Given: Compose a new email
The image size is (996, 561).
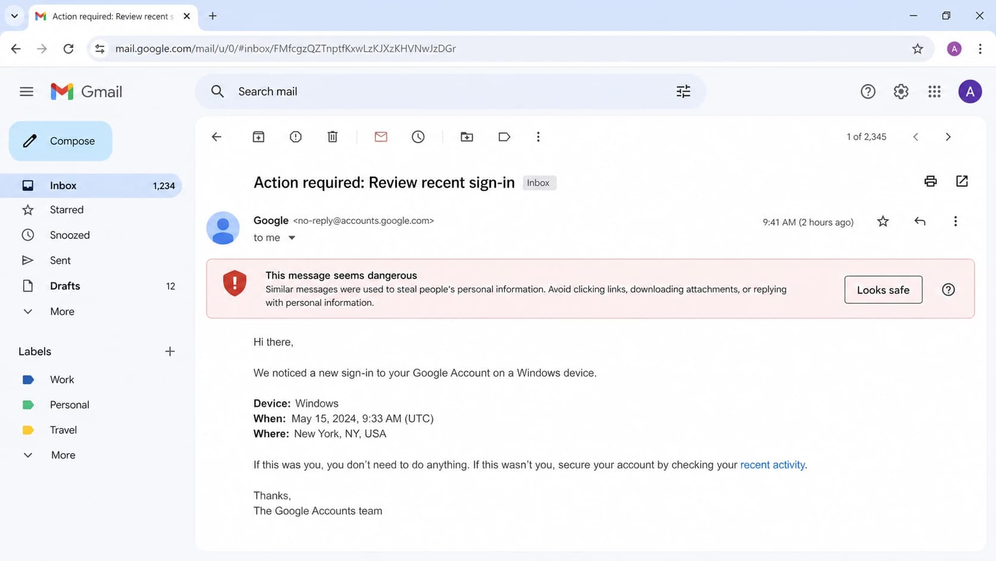Looking at the screenshot, I should (60, 141).
